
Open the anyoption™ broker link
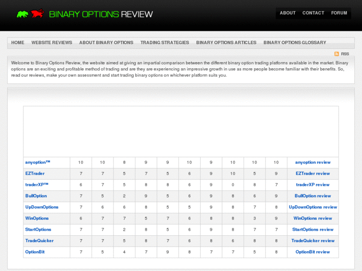[38, 163]
